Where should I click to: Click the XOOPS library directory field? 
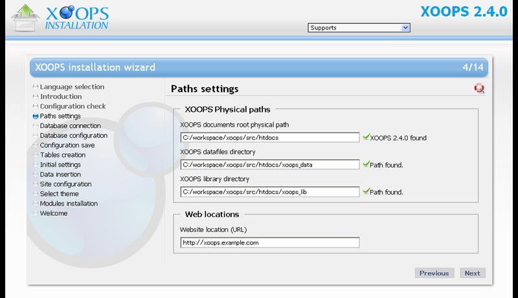click(270, 191)
